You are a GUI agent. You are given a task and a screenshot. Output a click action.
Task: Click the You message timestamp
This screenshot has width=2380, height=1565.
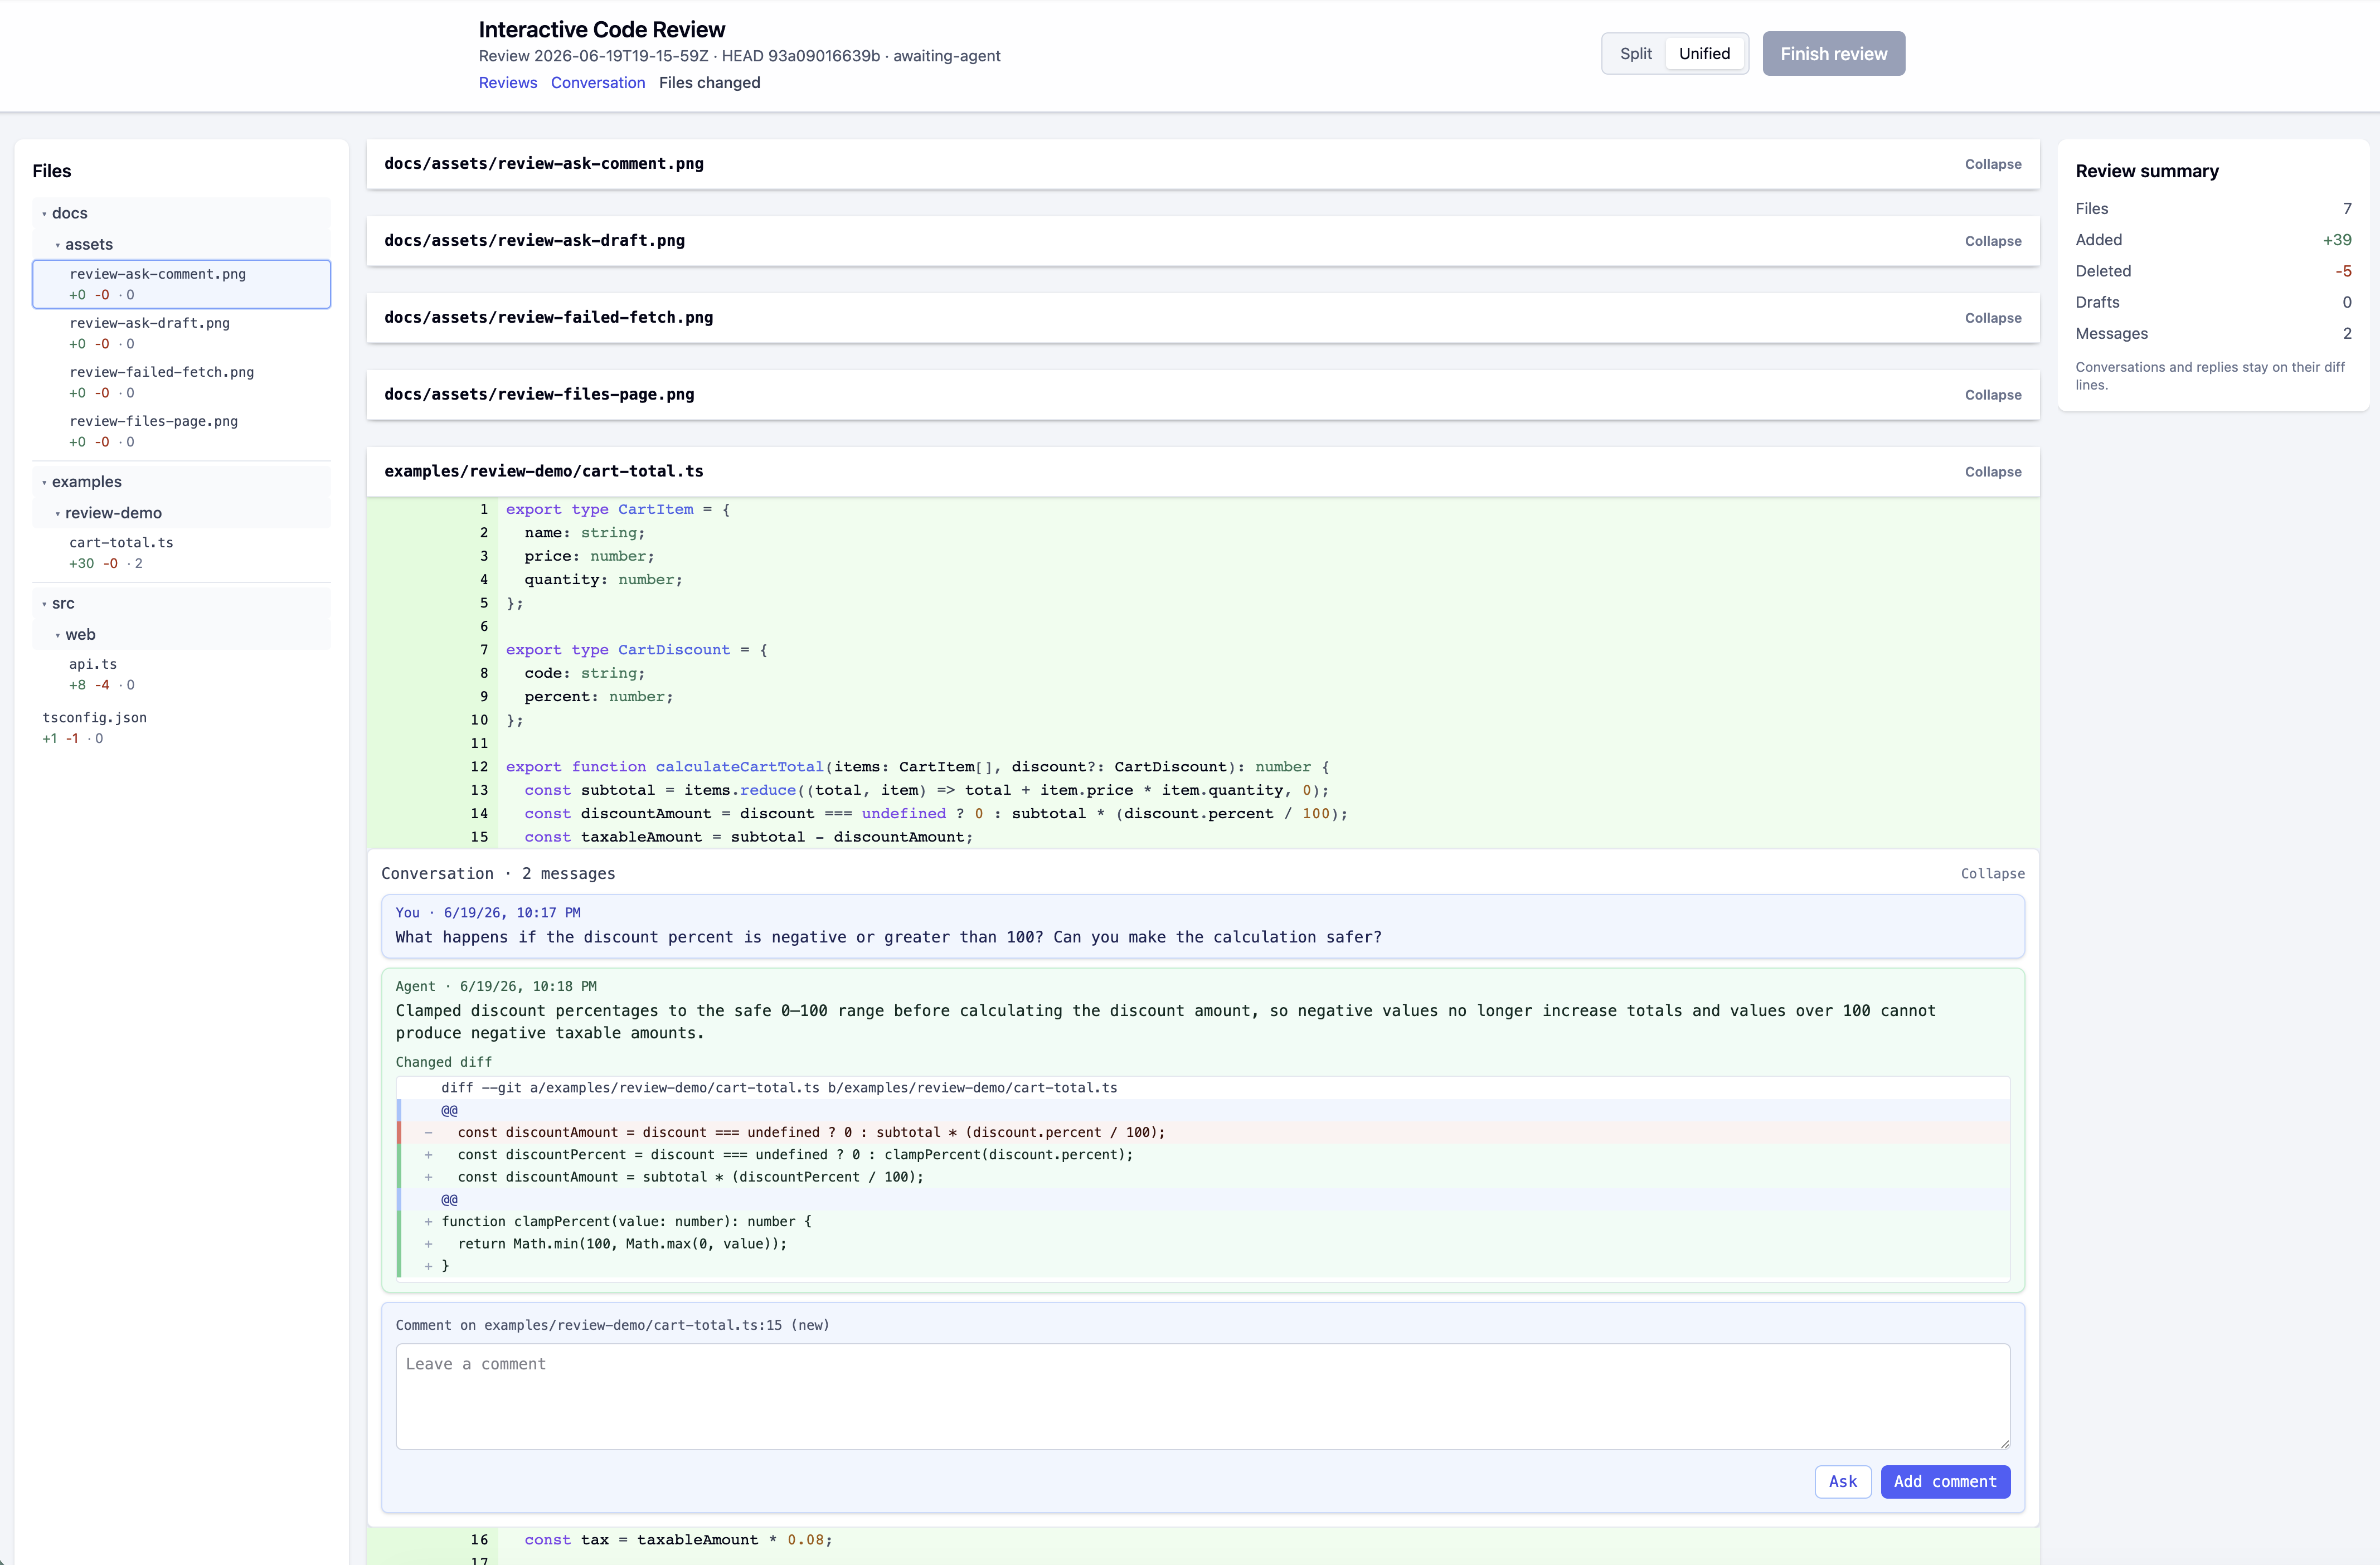point(512,913)
